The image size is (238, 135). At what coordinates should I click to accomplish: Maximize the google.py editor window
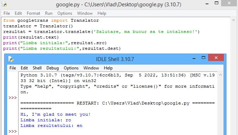[217, 3]
